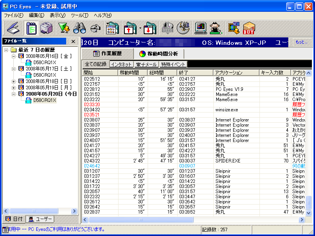Select the 作業履歴 tab
Image resolution: width=315 pixels, height=236 pixels.
(107, 53)
